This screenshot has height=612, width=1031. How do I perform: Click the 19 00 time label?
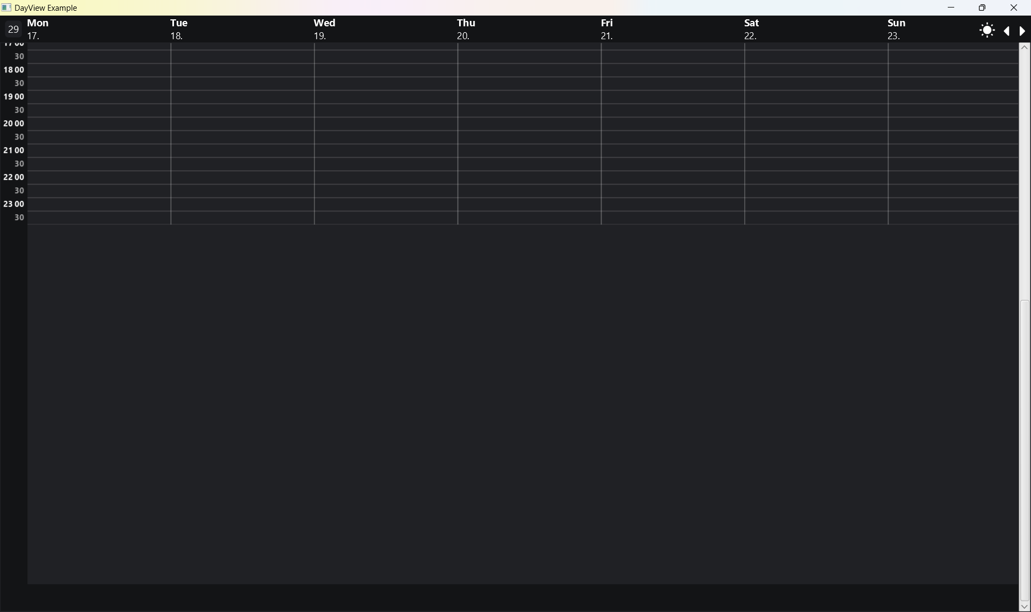14,97
